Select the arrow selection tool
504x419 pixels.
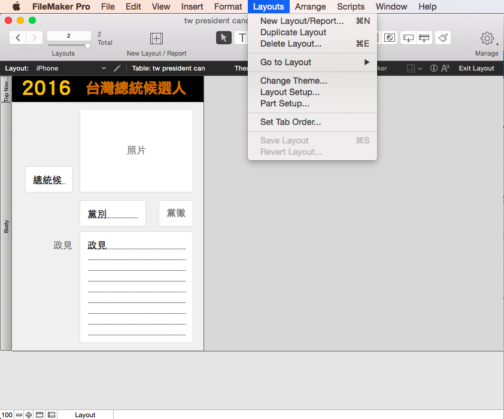tap(223, 38)
